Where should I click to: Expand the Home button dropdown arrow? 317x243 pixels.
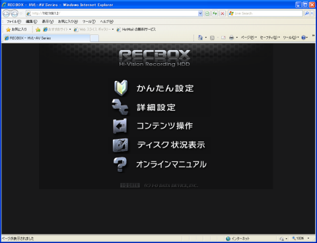point(206,38)
